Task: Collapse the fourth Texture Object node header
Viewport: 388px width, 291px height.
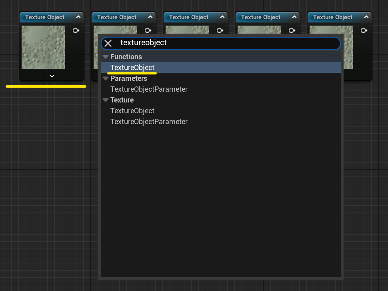Action: (294, 17)
